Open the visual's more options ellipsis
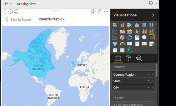Viewport: 176px width, 106px height. 106,11
